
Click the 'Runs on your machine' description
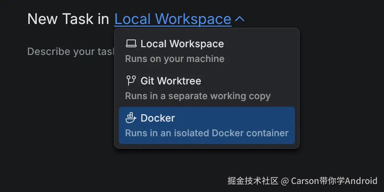point(175,59)
